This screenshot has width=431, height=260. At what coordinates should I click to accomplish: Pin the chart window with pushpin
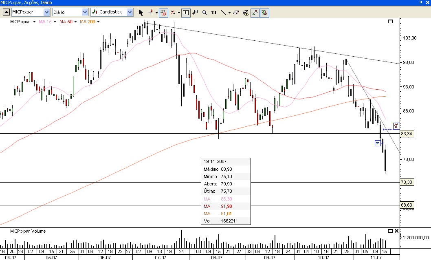pos(421,2)
